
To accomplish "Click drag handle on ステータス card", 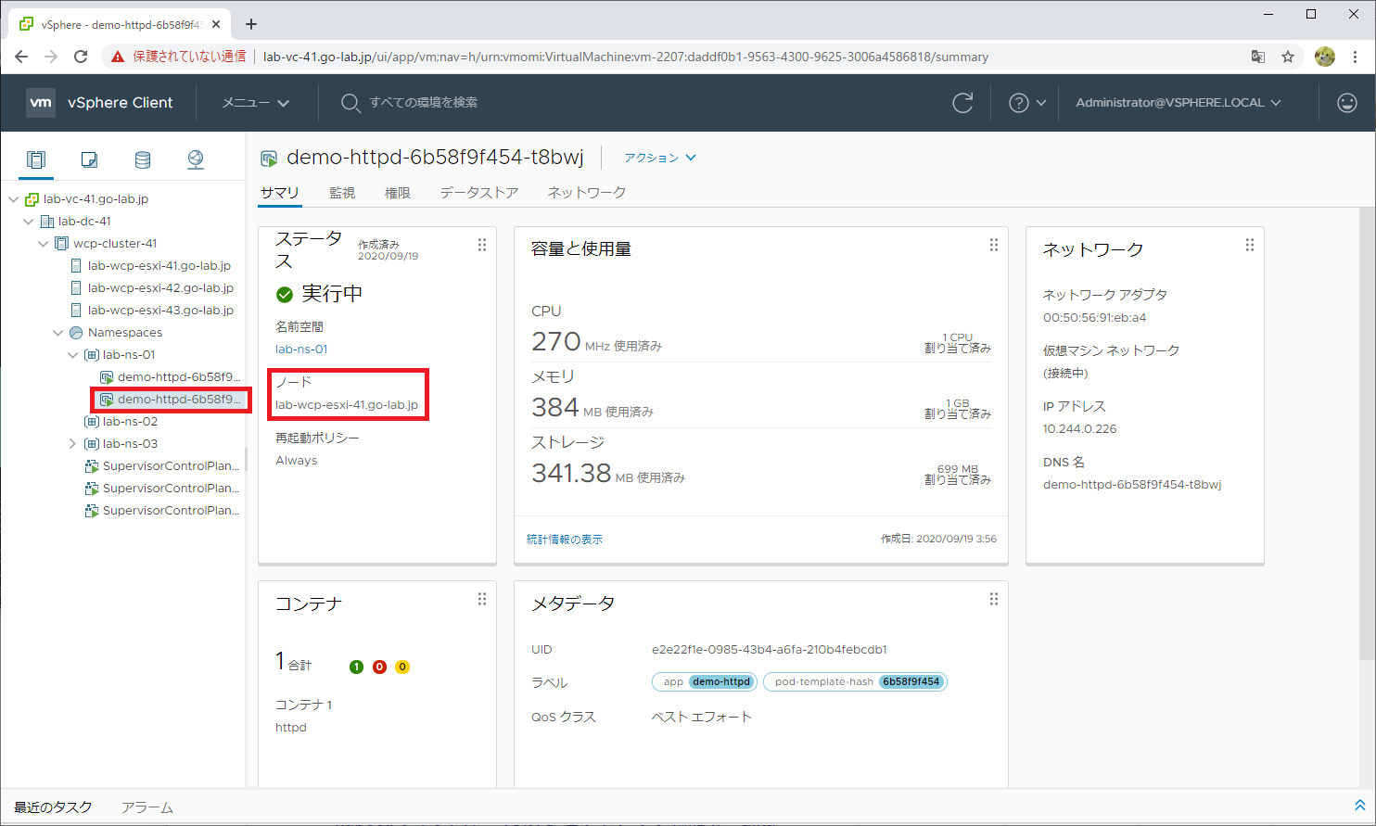I will point(482,245).
